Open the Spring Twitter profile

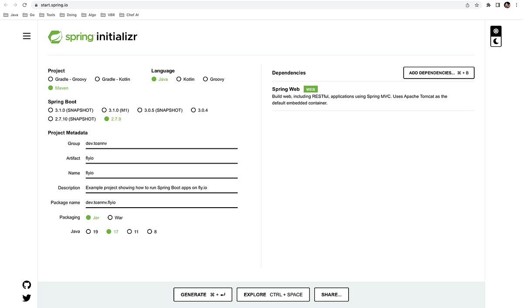pyautogui.click(x=27, y=298)
